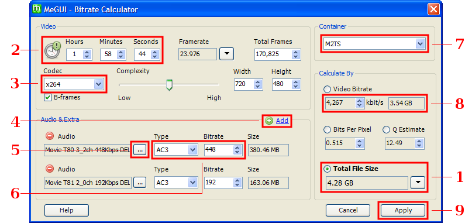Click the Cancel button
This screenshot has height=223, width=472.
(348, 210)
